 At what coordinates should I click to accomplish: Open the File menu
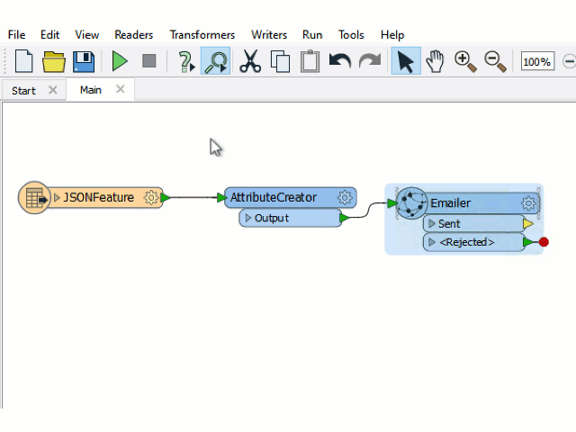[16, 35]
